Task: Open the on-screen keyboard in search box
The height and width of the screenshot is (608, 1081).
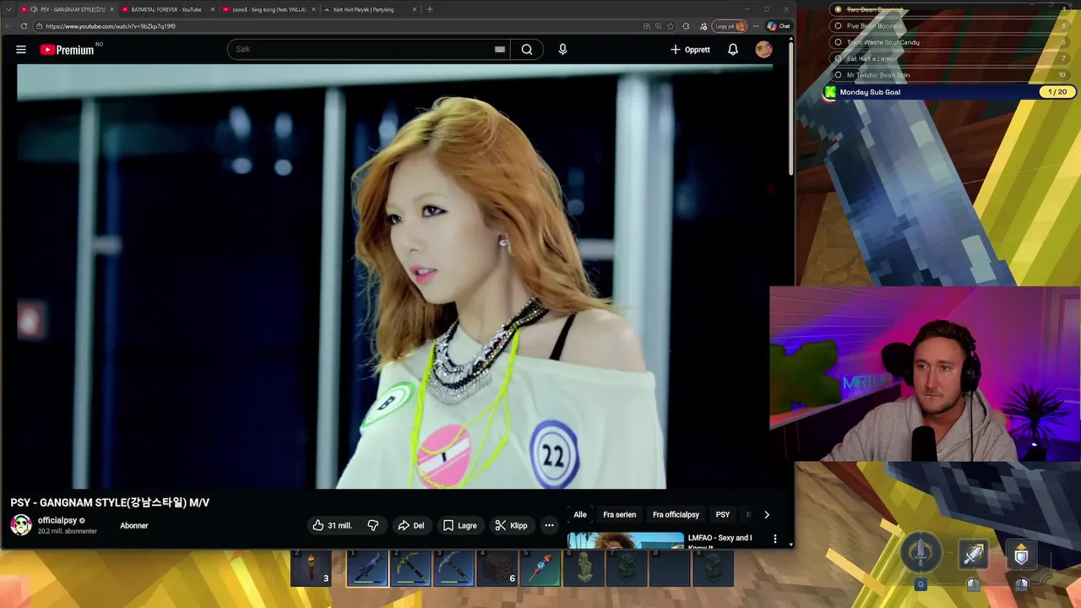Action: click(x=500, y=50)
